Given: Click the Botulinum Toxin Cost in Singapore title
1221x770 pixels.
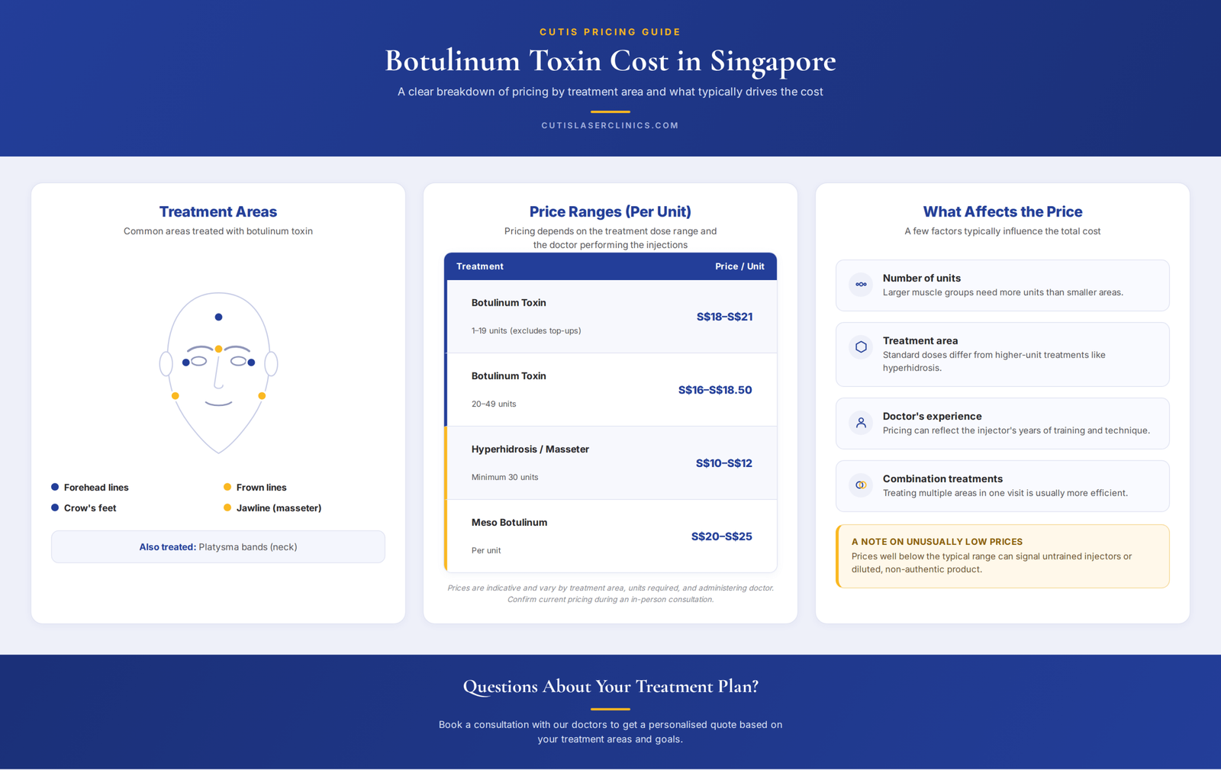Looking at the screenshot, I should tap(610, 61).
